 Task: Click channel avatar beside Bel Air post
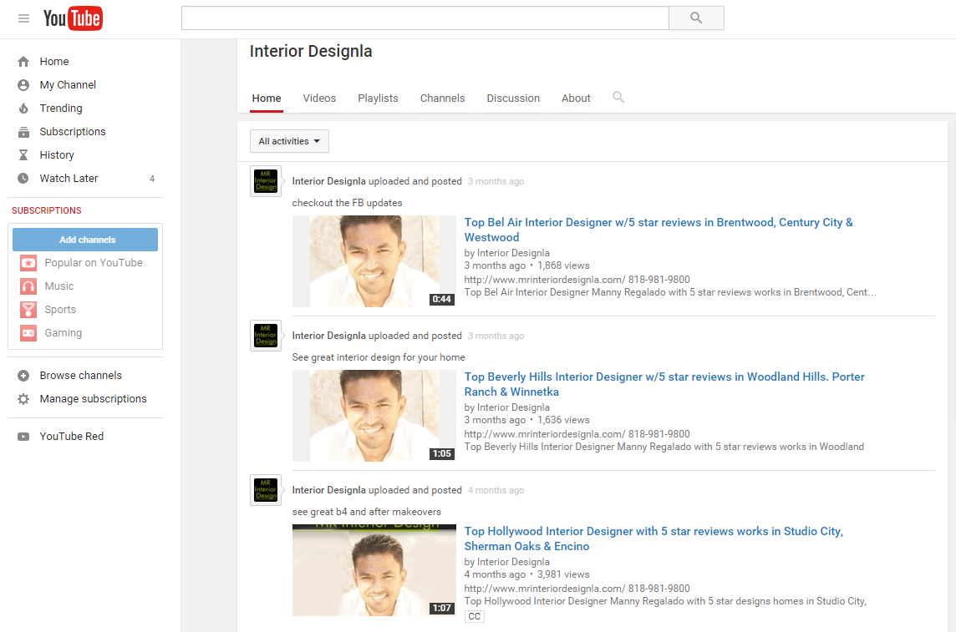point(266,181)
